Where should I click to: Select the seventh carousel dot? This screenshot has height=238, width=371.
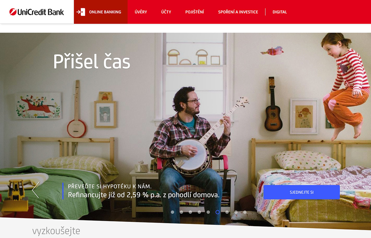[227, 212]
